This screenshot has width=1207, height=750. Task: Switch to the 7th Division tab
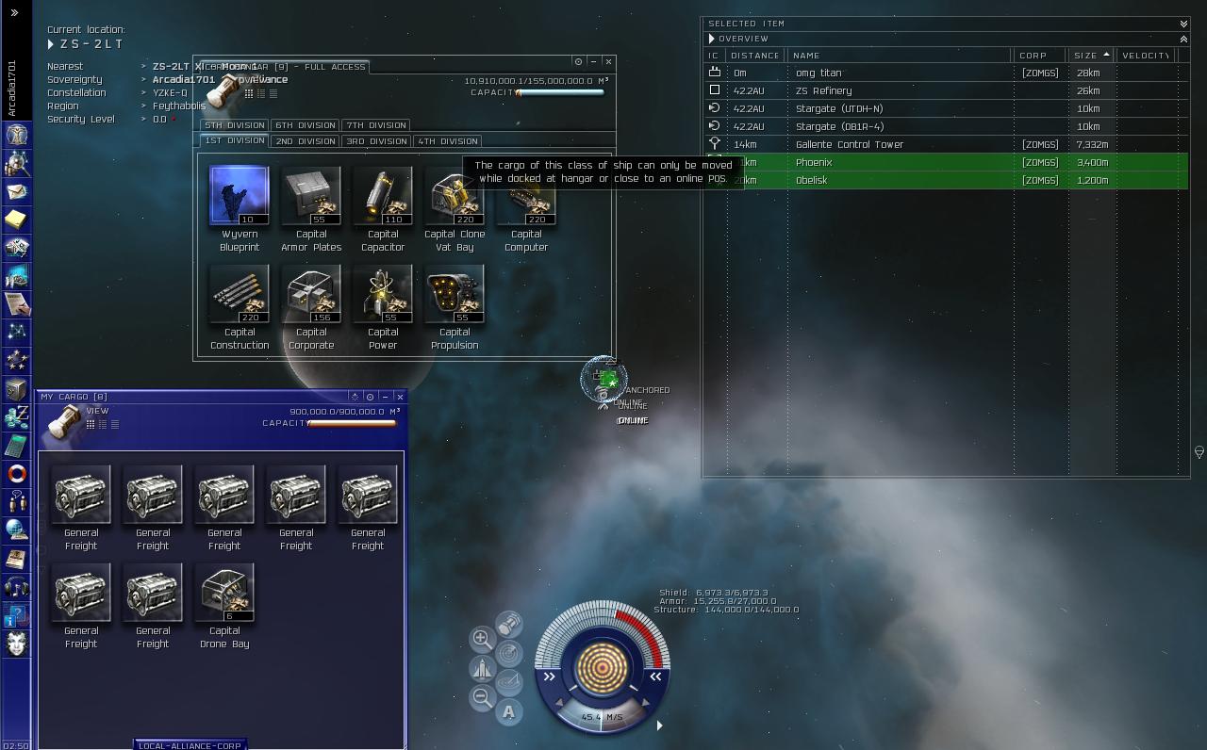(375, 125)
